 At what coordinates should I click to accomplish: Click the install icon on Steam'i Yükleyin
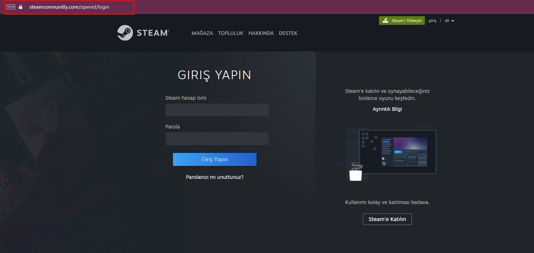pos(385,21)
